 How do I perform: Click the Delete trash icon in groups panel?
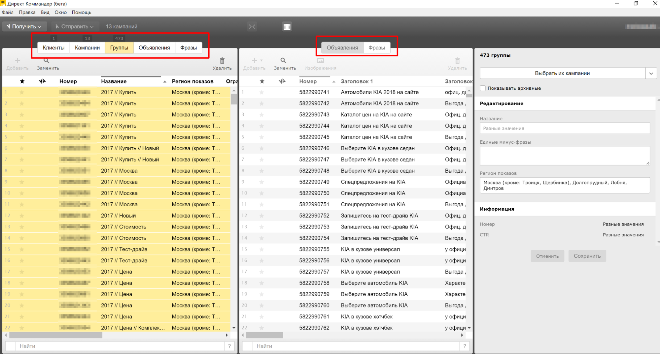tap(222, 61)
